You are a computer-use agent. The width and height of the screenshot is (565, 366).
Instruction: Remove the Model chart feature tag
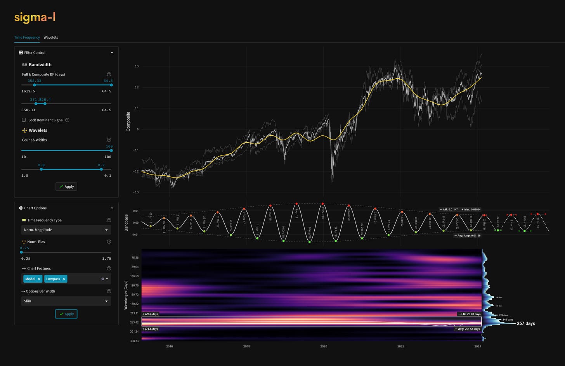(39, 279)
